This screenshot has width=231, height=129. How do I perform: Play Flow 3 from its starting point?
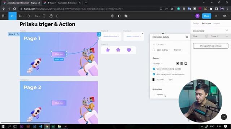pyautogui.click(x=18, y=34)
